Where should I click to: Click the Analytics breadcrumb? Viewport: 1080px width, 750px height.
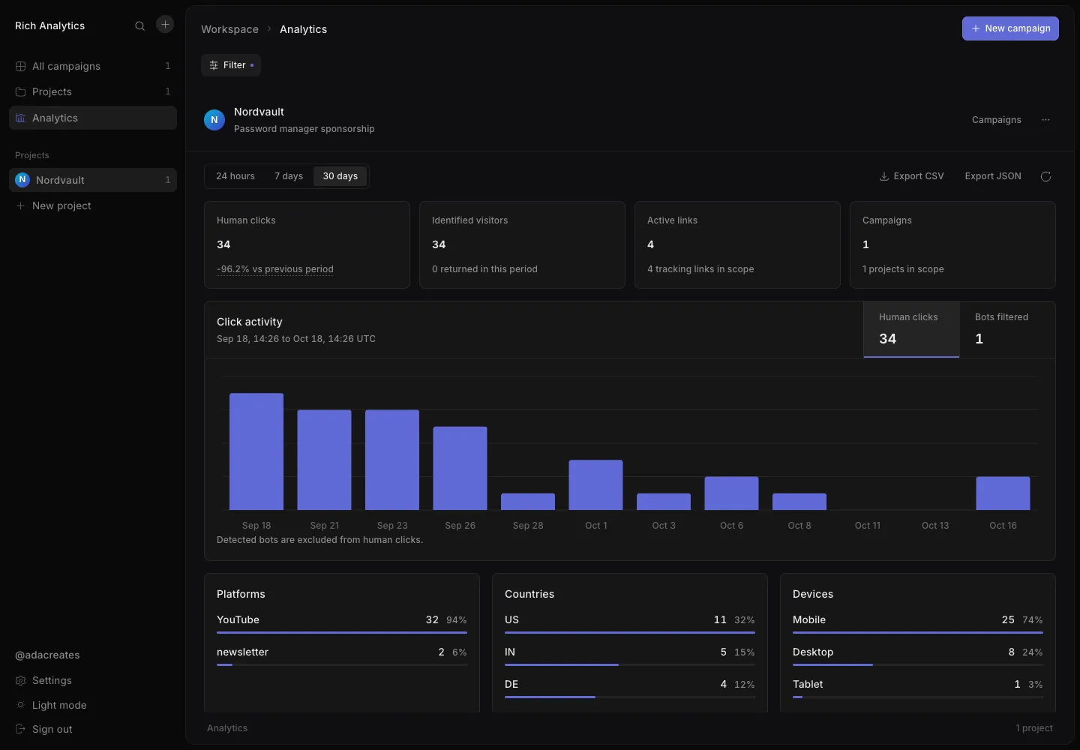[x=303, y=29]
